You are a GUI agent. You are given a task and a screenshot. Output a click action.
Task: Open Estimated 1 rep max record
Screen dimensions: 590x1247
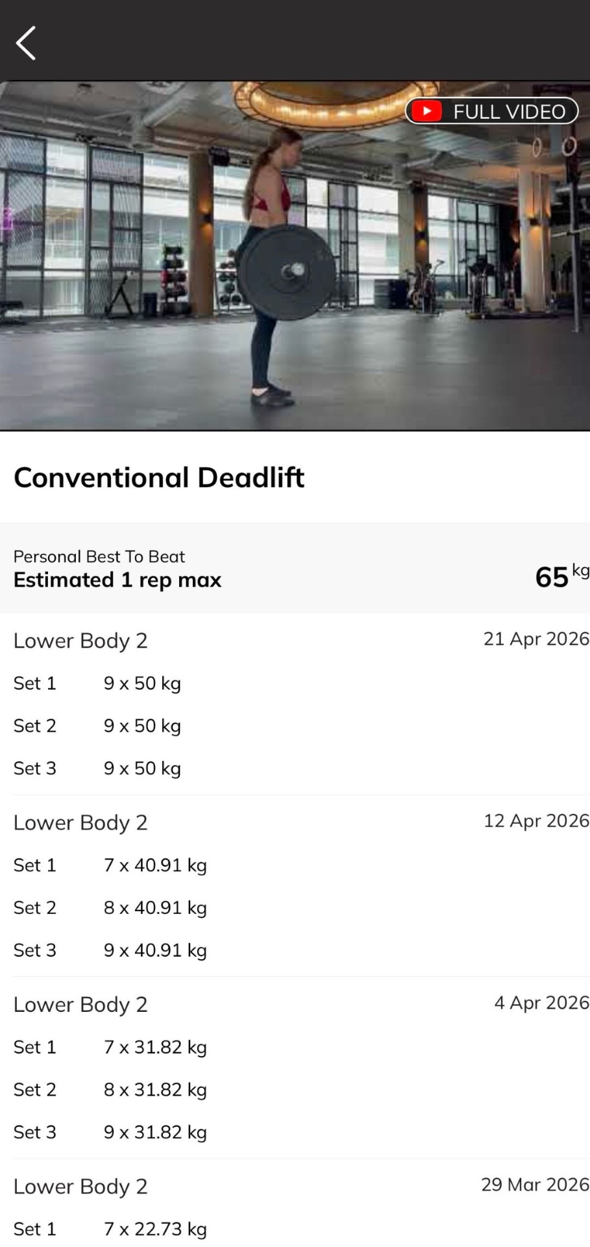coord(117,580)
